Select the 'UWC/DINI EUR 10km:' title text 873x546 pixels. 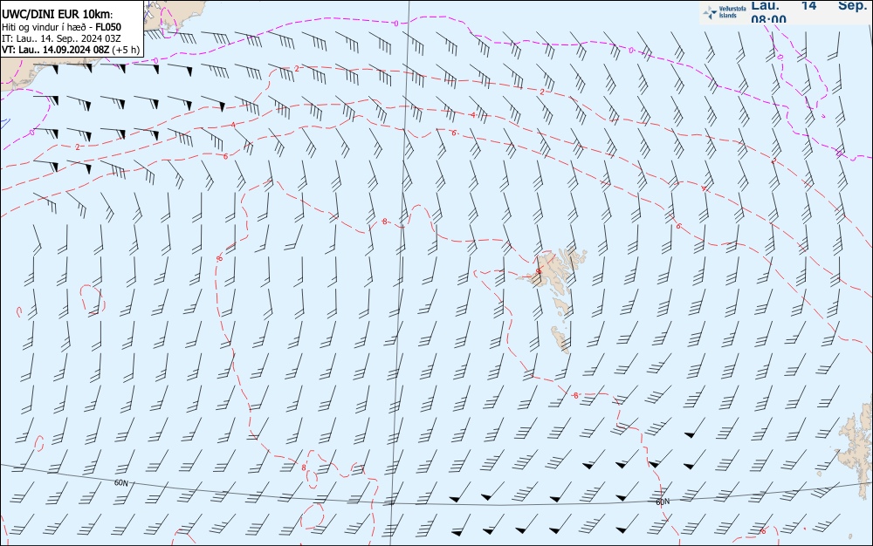pos(58,15)
